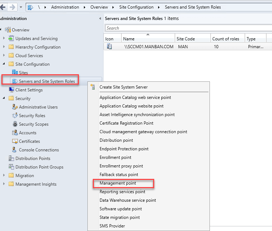Screen dimensions: 272x231
Task: Collapse the Site Configuration folder
Action: pyautogui.click(x=4, y=64)
